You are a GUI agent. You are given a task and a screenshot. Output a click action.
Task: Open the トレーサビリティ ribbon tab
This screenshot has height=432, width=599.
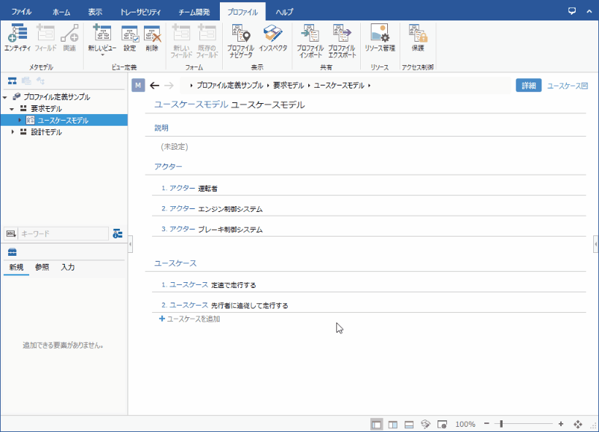click(x=140, y=12)
